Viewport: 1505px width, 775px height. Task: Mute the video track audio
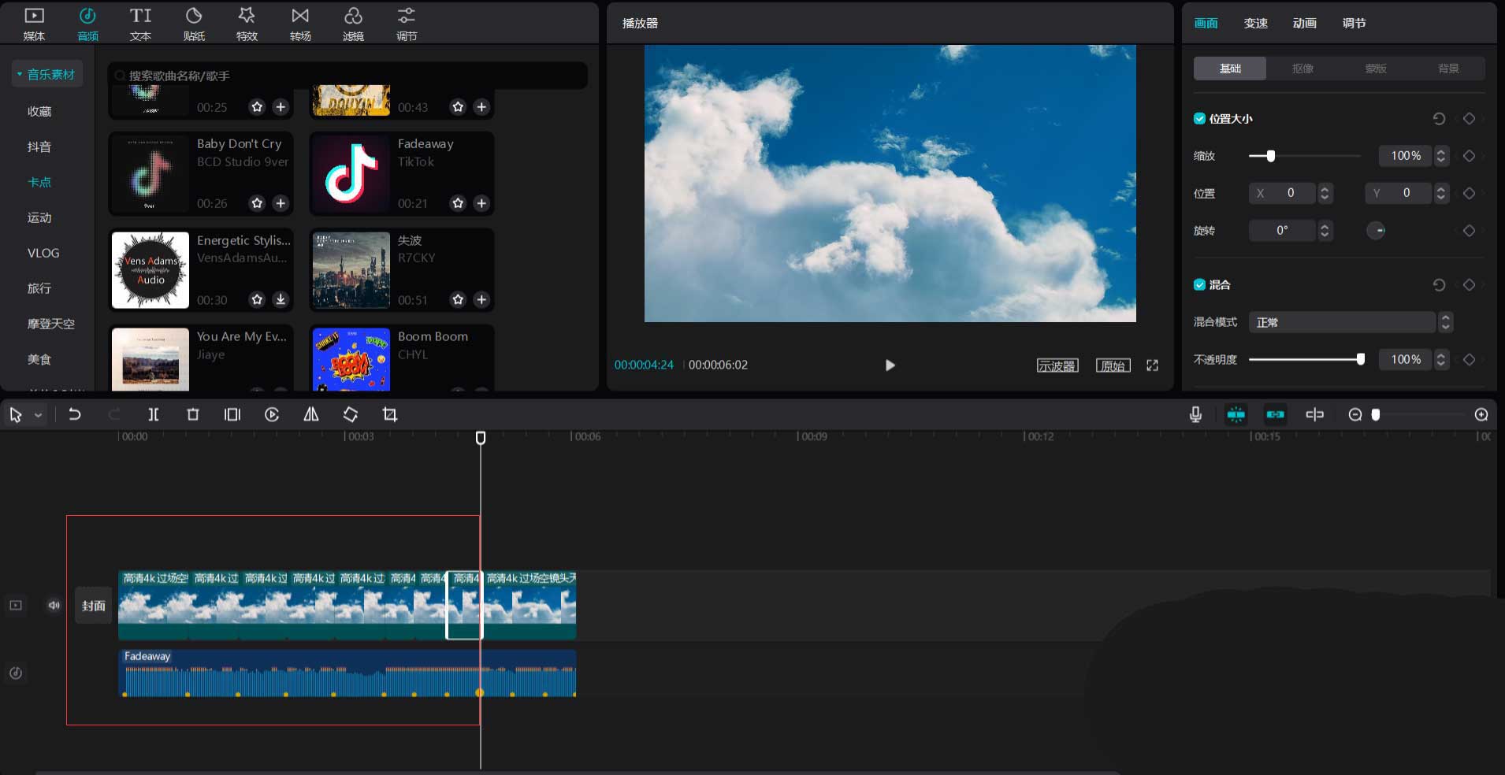coord(54,605)
